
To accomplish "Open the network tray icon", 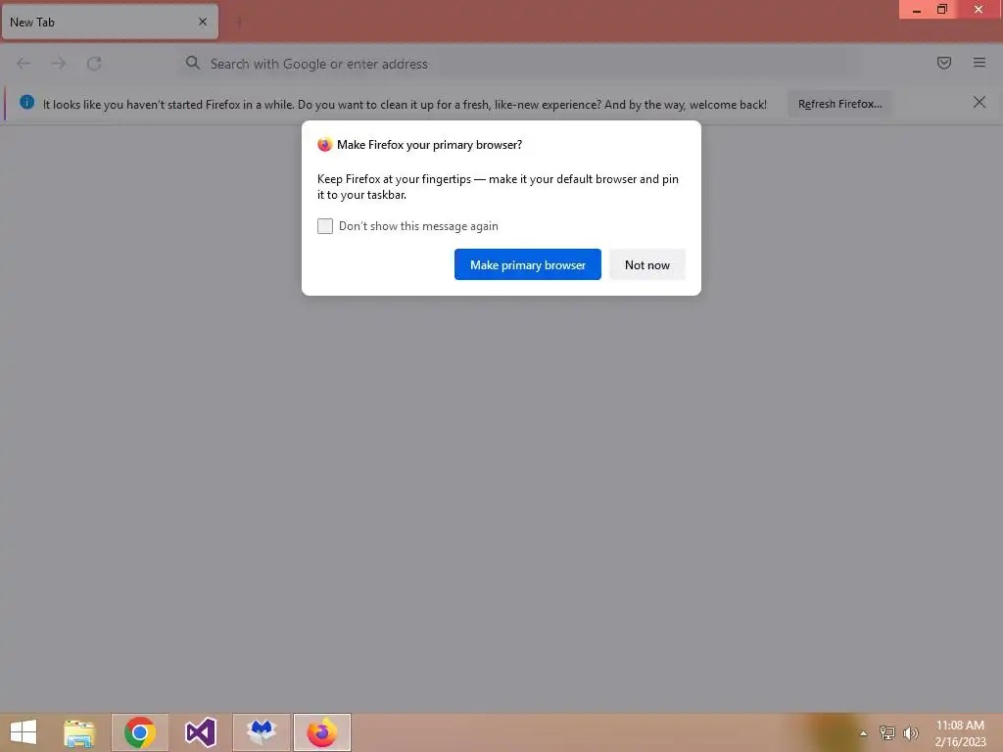I will tap(886, 733).
